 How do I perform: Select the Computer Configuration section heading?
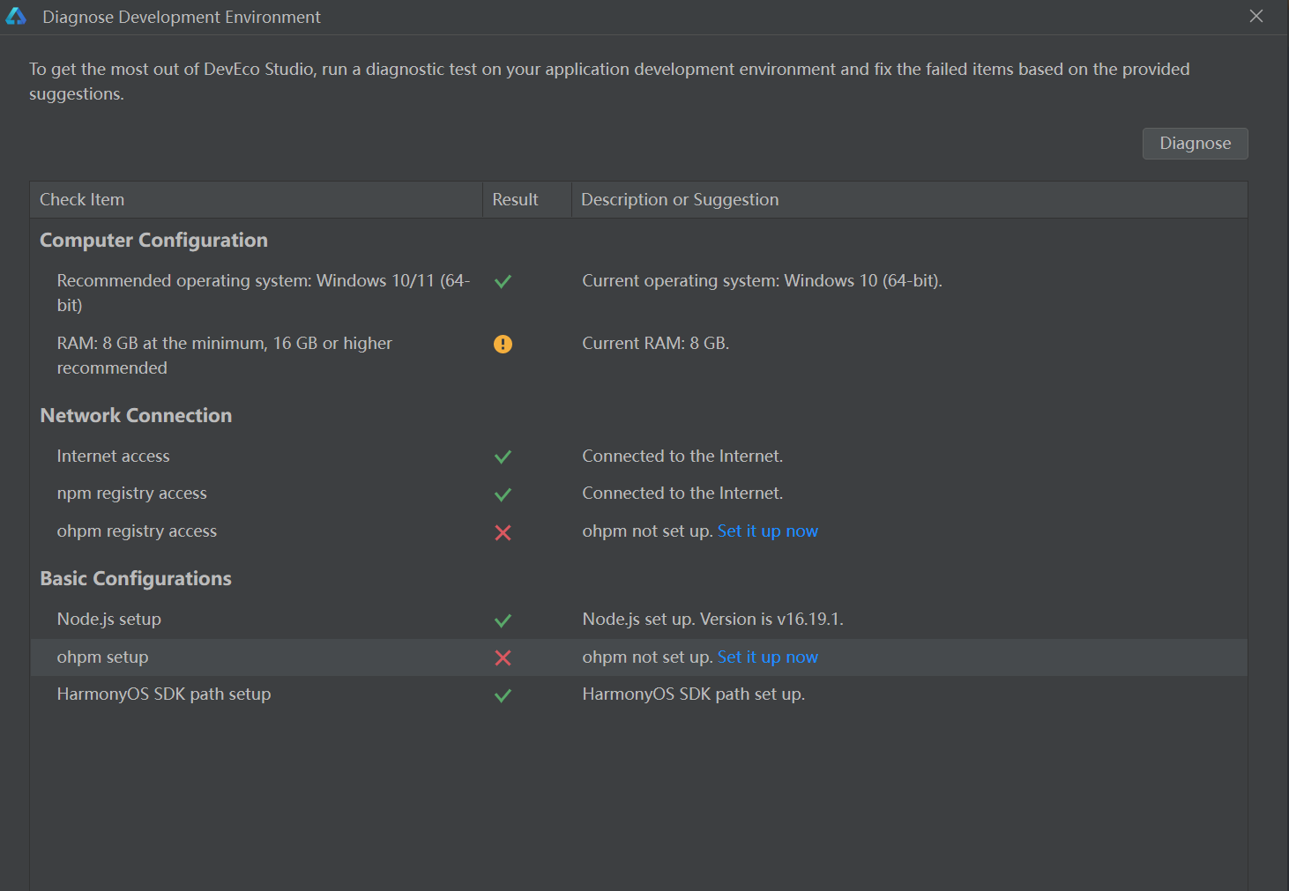tap(153, 241)
